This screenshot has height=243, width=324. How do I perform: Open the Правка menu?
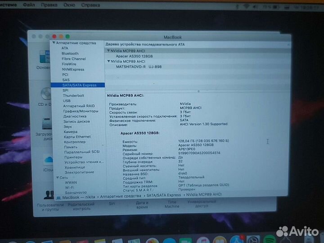[49, 5]
